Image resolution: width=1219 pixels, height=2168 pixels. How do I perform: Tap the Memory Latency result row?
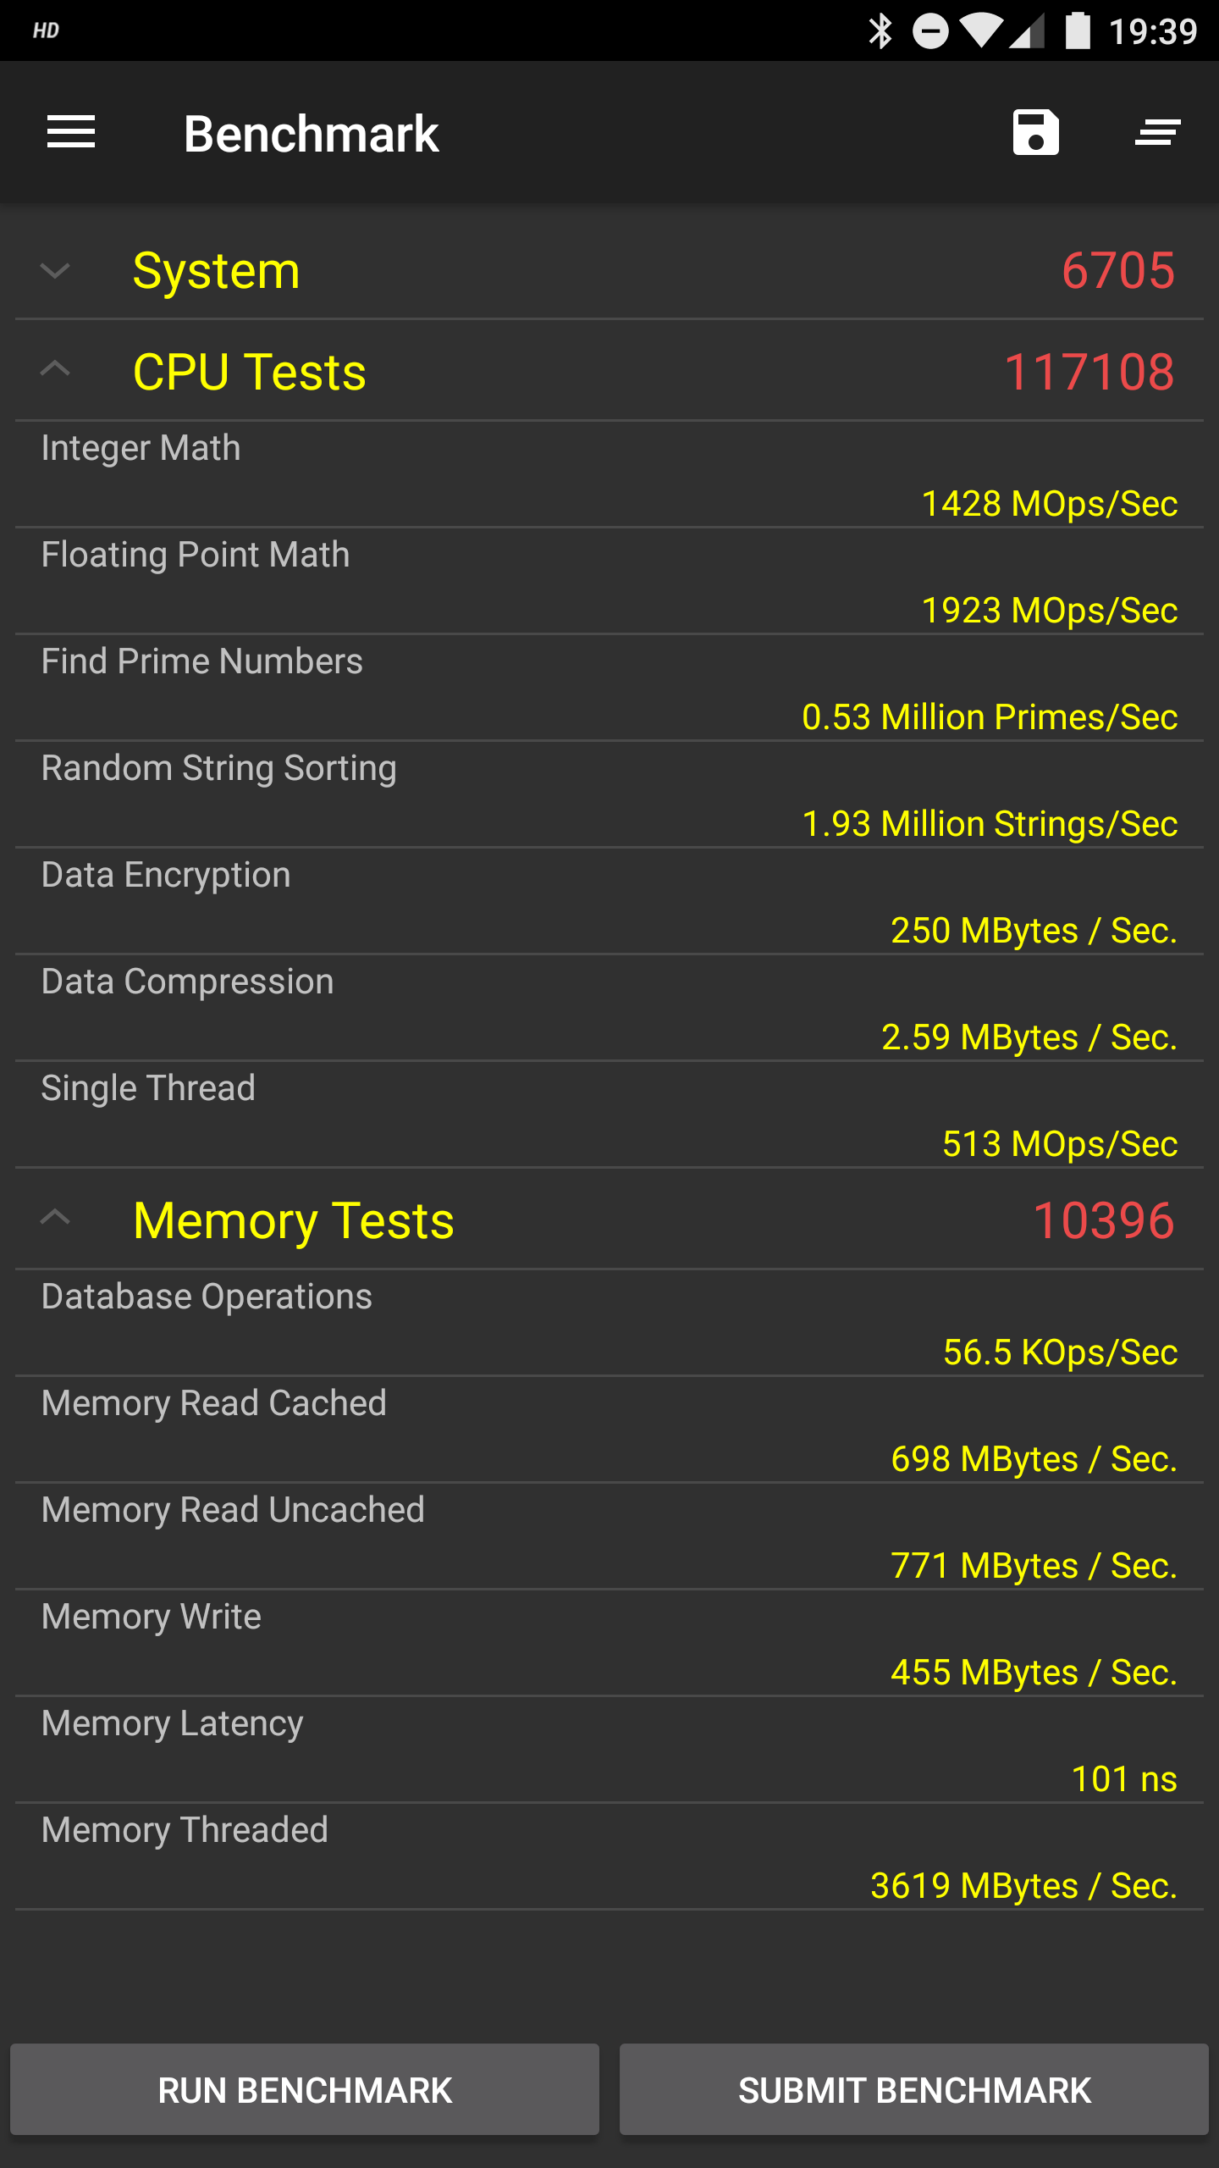point(609,1750)
